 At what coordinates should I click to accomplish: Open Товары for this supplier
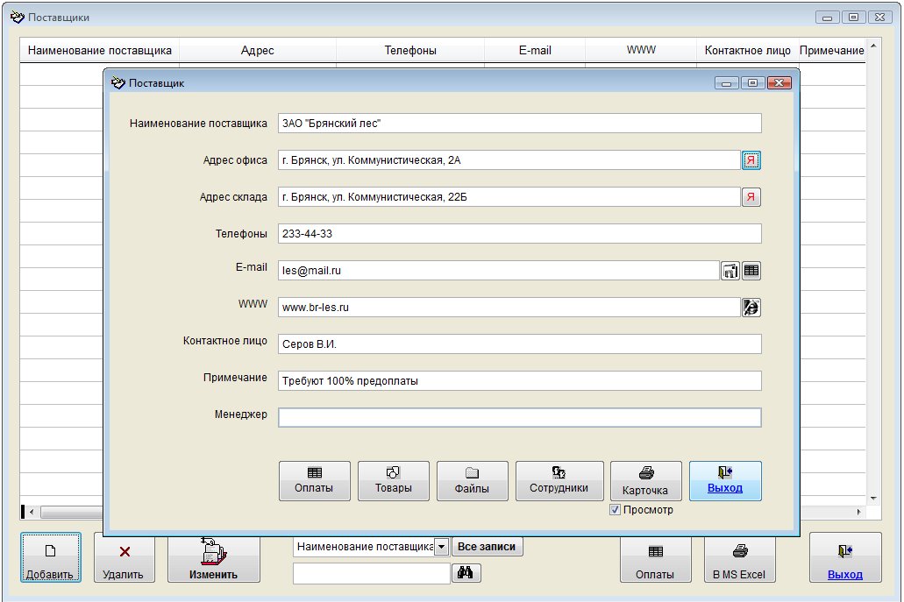(x=393, y=481)
